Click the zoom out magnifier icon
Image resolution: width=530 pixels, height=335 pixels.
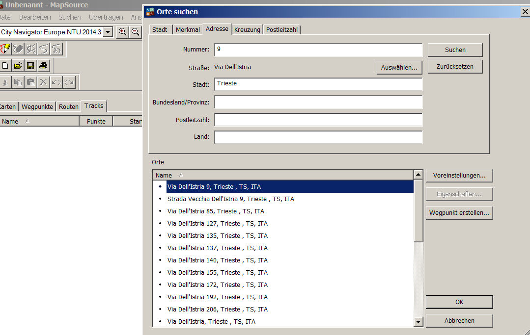tap(135, 32)
